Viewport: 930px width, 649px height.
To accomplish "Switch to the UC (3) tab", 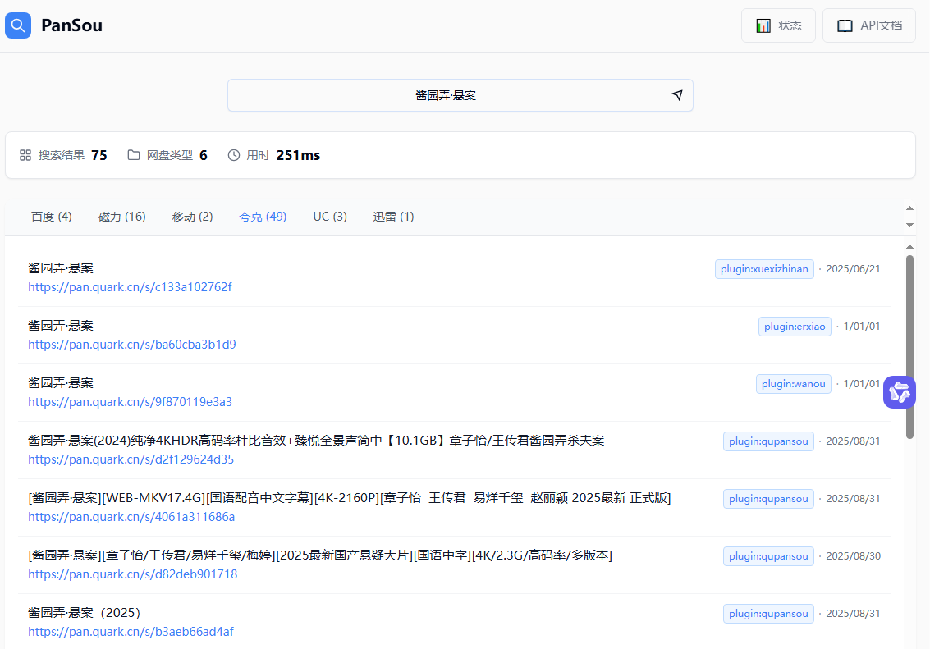I will (x=330, y=217).
